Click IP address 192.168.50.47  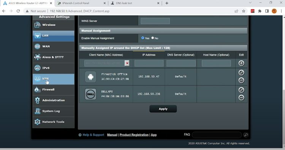tap(149, 77)
